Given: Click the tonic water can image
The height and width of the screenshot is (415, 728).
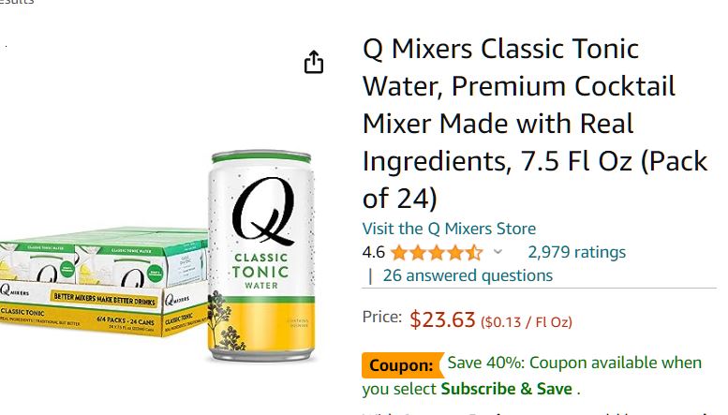Looking at the screenshot, I should click(x=260, y=256).
